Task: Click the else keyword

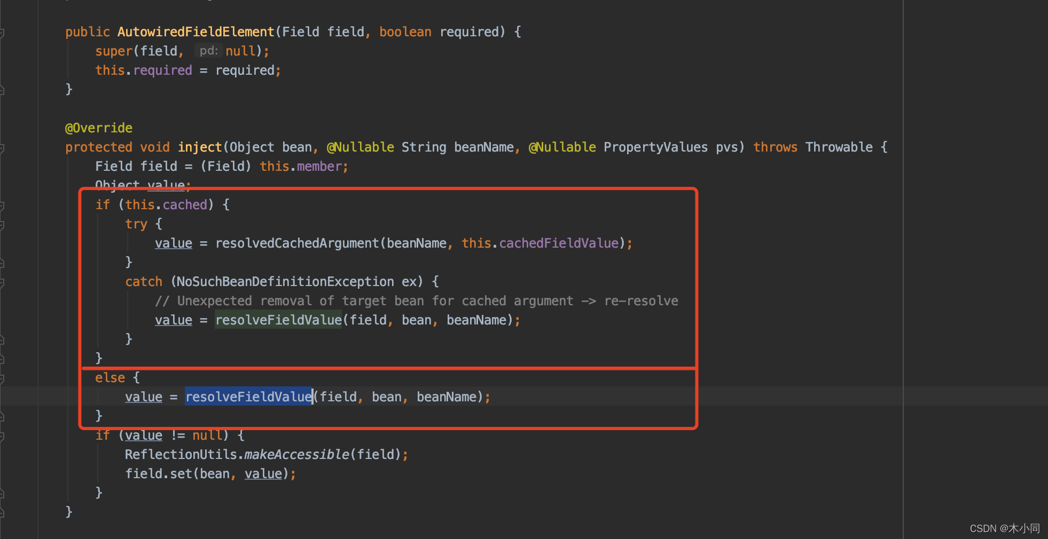Action: click(x=110, y=378)
